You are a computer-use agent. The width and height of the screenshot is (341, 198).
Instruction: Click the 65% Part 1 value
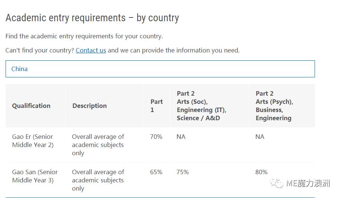[156, 172]
